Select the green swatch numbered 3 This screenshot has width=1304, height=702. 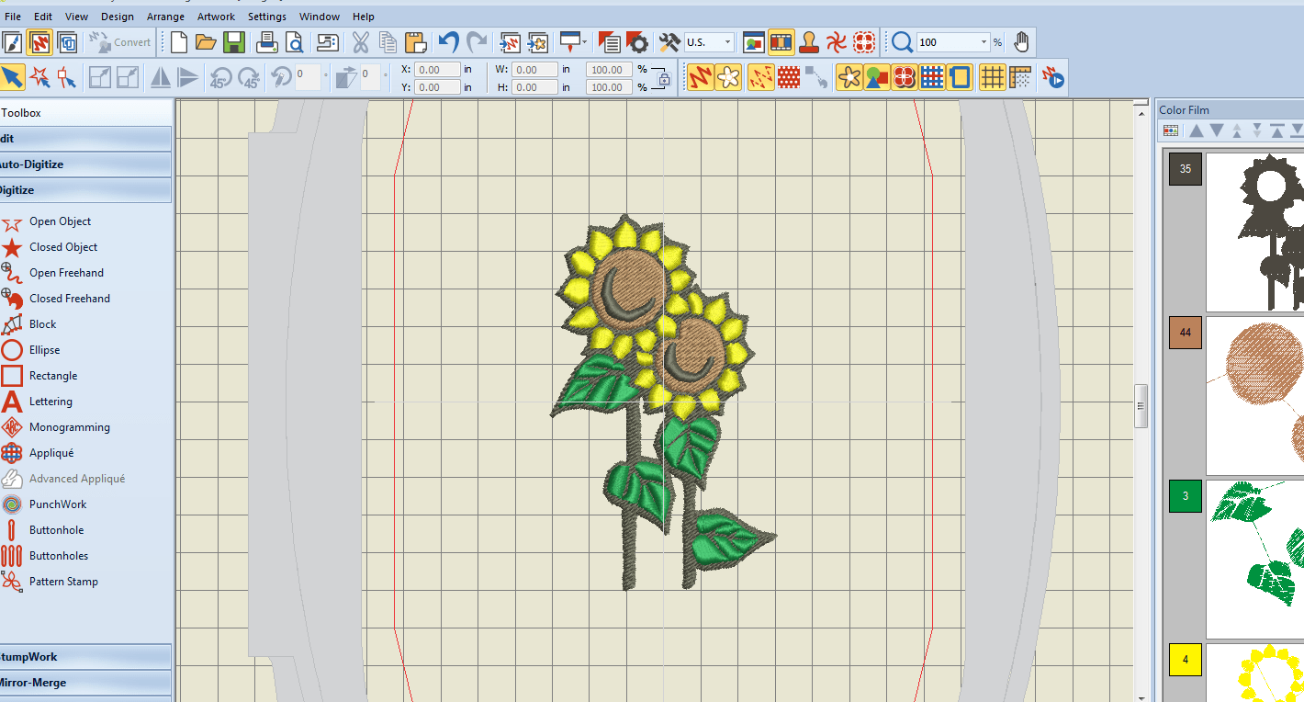[1185, 496]
